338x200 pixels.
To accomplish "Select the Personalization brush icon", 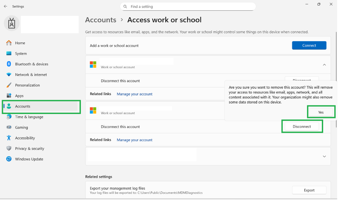I will 8,85.
